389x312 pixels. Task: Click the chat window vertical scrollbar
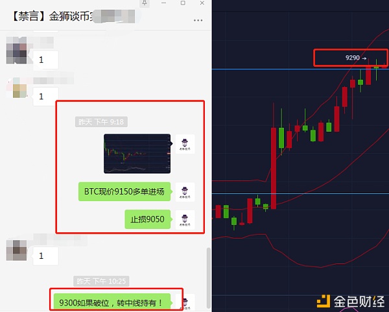pos(209,278)
